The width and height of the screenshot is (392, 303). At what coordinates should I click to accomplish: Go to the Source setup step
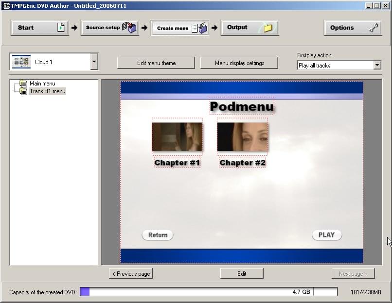coord(110,28)
